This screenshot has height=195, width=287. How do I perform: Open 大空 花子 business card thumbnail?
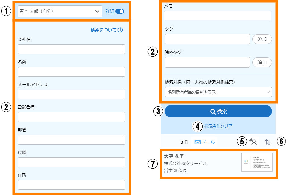tap(257, 162)
